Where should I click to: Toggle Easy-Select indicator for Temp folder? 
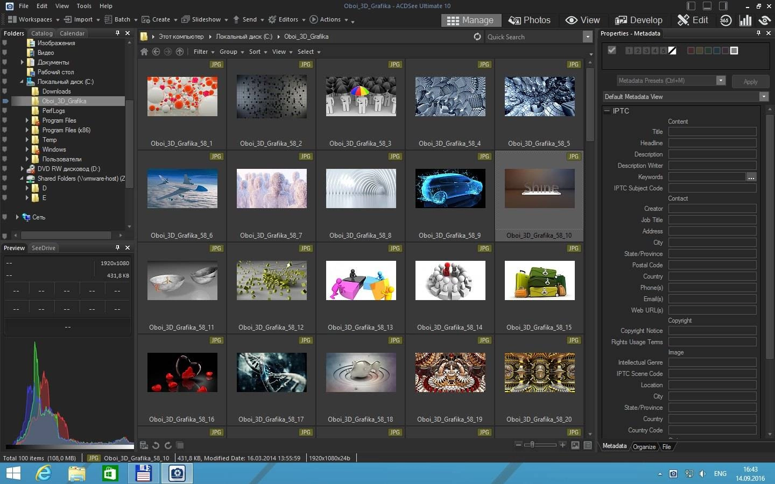click(x=5, y=140)
